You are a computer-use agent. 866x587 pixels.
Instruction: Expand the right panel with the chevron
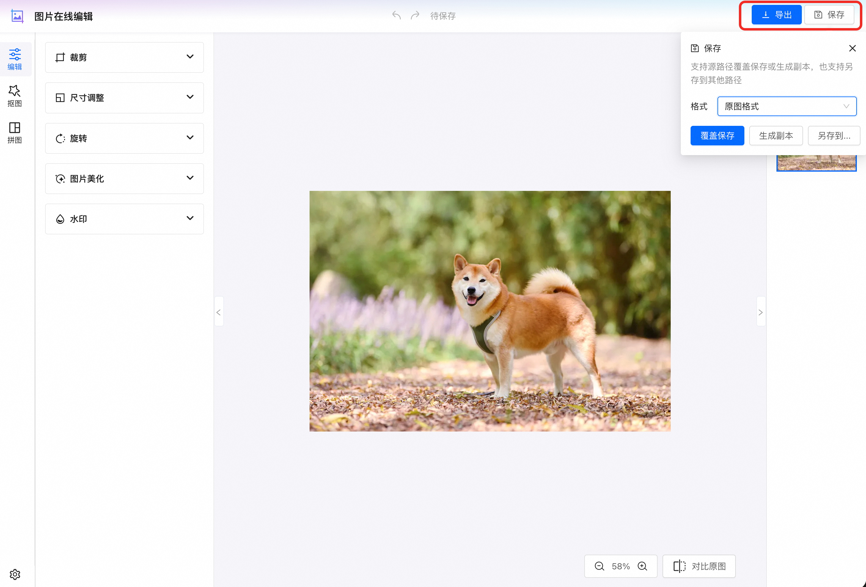pyautogui.click(x=761, y=312)
